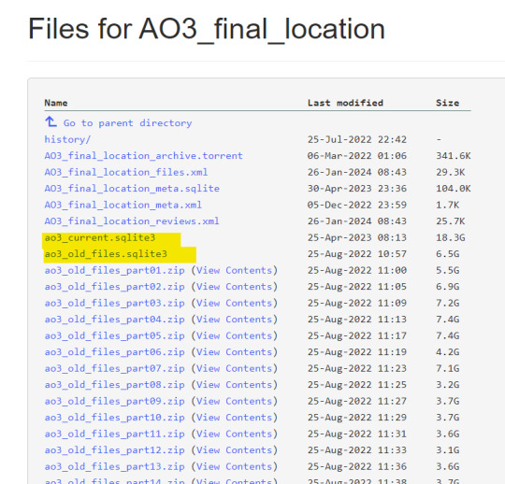The image size is (505, 484).
Task: Download AO3_final_location_archive.torrent
Action: [x=143, y=156]
